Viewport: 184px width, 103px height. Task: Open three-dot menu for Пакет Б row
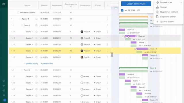108,70
